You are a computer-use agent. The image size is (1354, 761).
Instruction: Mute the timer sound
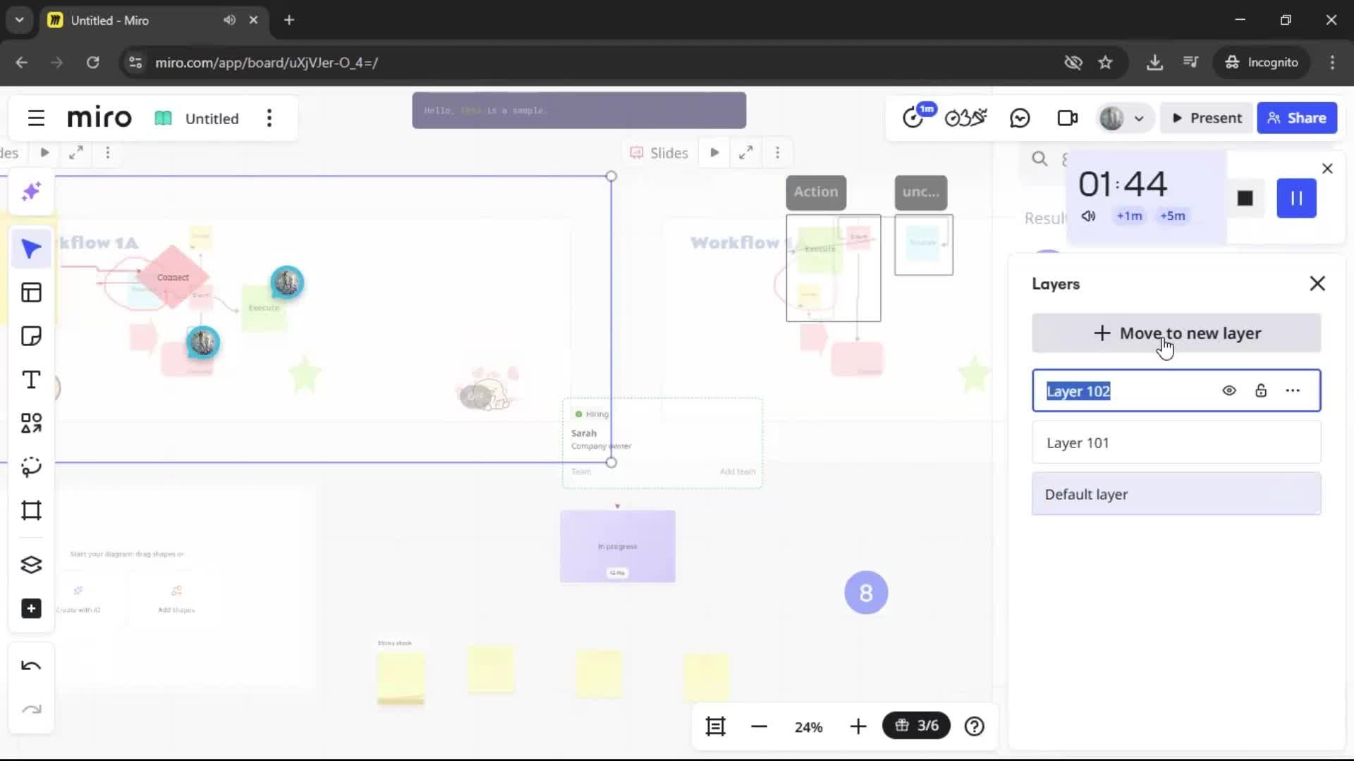[1088, 216]
